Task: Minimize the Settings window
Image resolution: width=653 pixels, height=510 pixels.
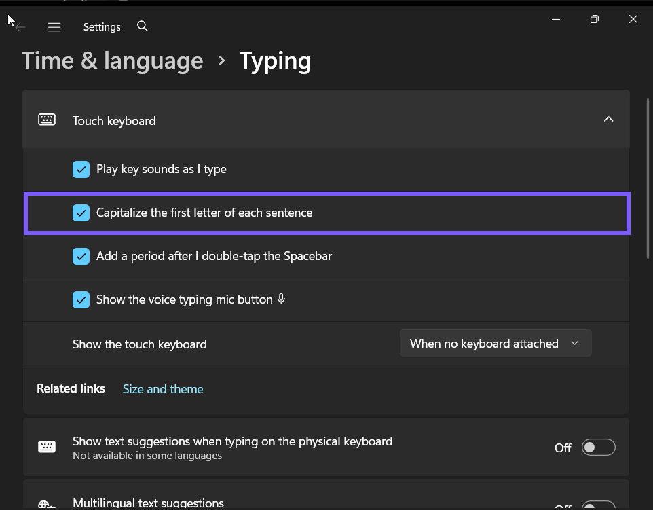Action: tap(555, 19)
